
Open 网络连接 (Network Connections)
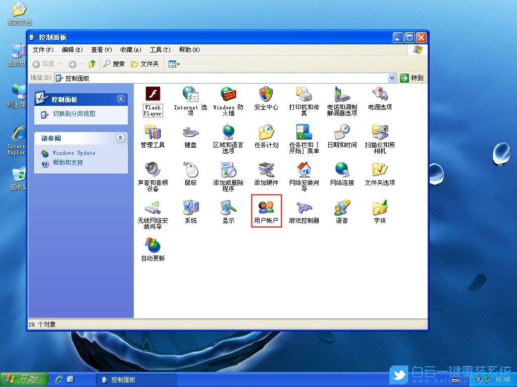tap(341, 171)
